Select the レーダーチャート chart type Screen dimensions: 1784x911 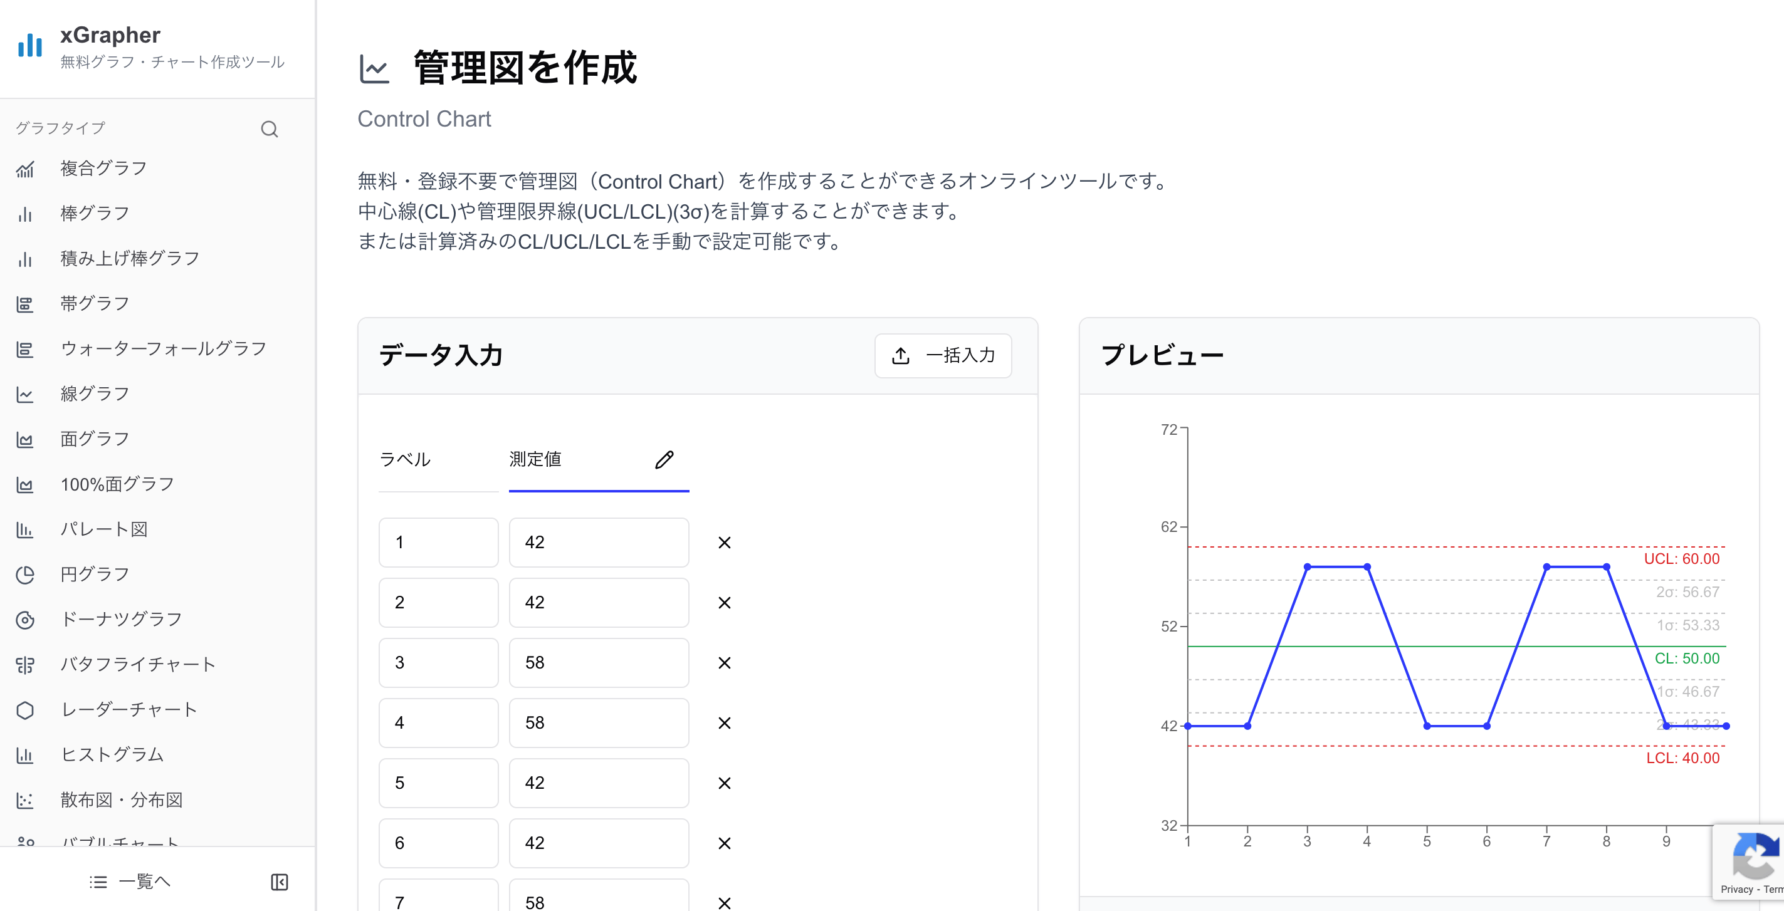128,709
